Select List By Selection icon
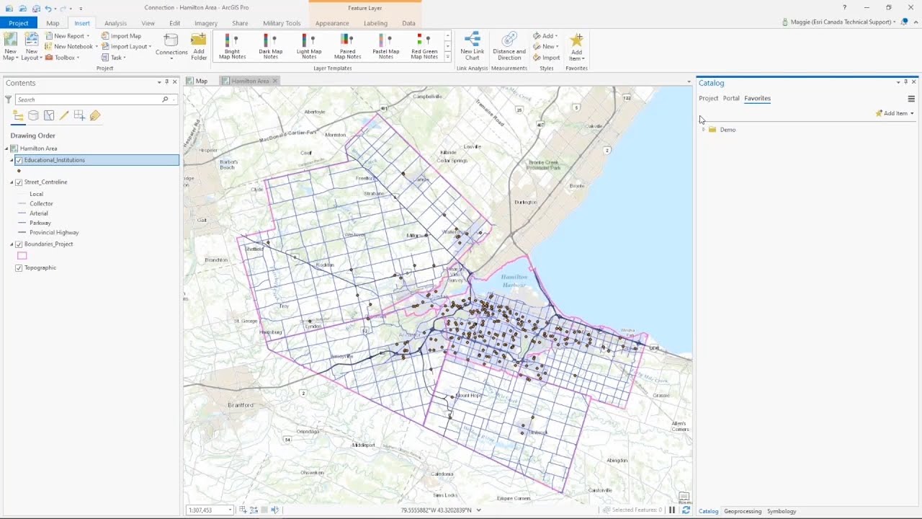The height and width of the screenshot is (519, 922). (49, 115)
